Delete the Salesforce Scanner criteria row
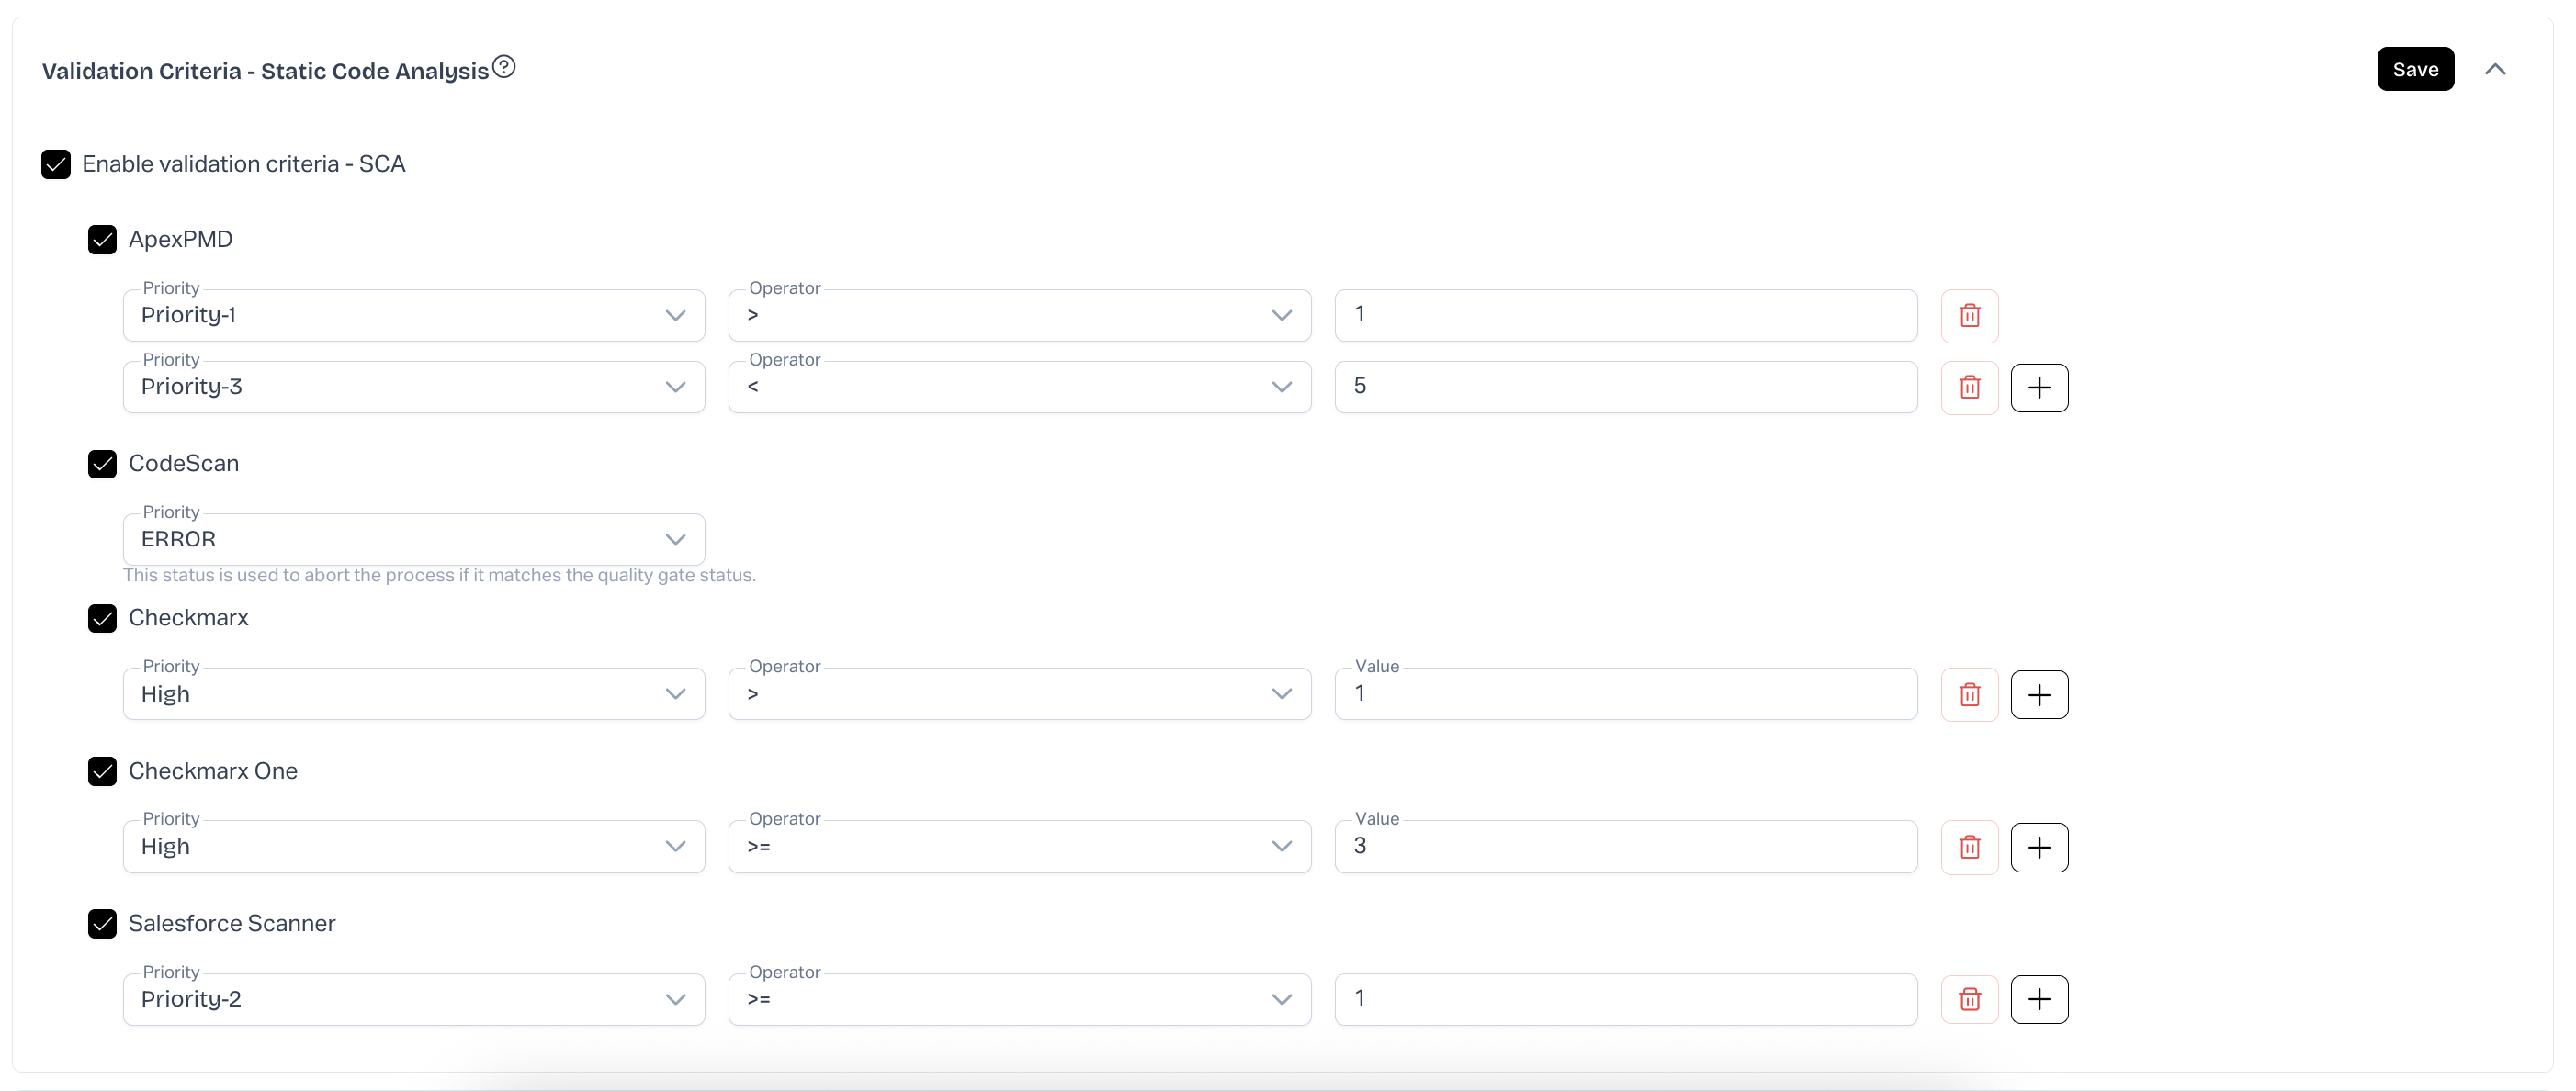The width and height of the screenshot is (2576, 1091). [x=1969, y=1000]
